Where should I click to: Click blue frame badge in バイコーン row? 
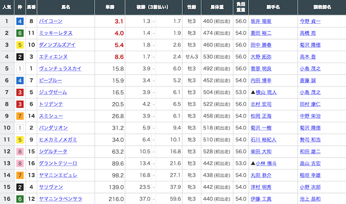(x=20, y=21)
